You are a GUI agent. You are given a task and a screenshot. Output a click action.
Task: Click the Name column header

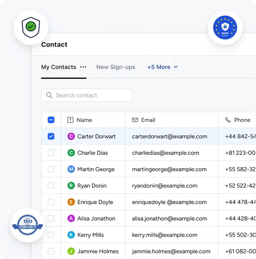coord(93,120)
